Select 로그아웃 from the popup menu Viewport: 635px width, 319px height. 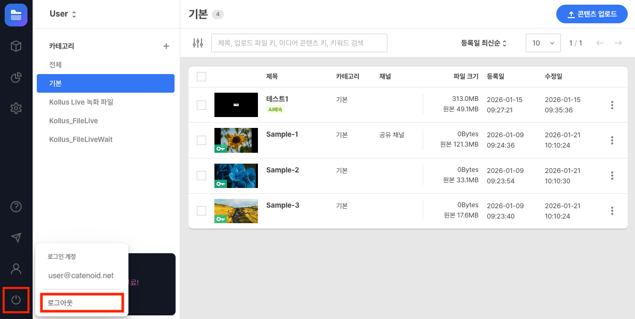click(x=82, y=302)
